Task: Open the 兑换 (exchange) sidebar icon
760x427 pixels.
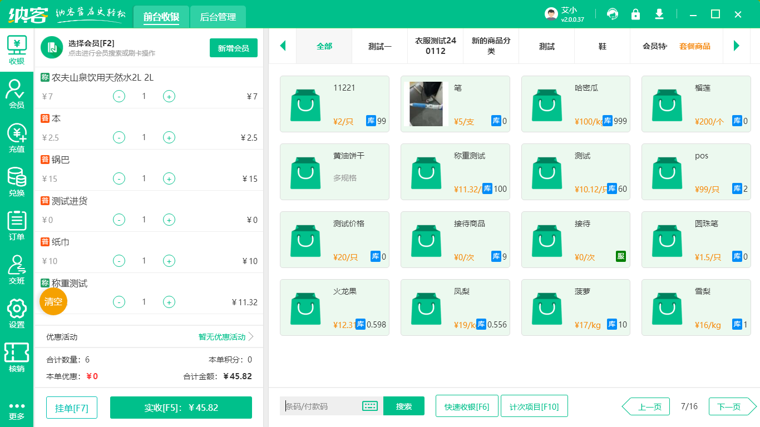Action: pyautogui.click(x=16, y=177)
